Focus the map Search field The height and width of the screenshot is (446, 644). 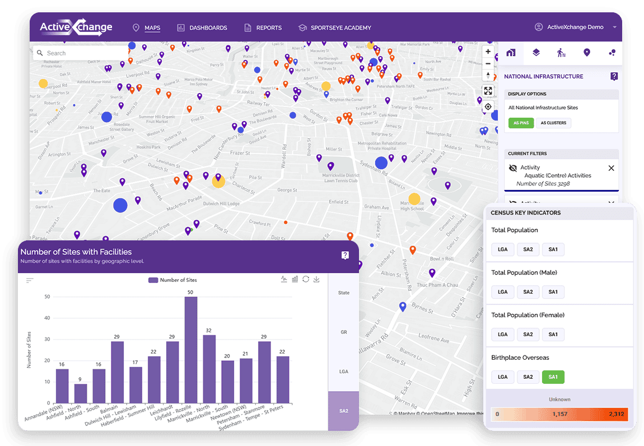[81, 53]
